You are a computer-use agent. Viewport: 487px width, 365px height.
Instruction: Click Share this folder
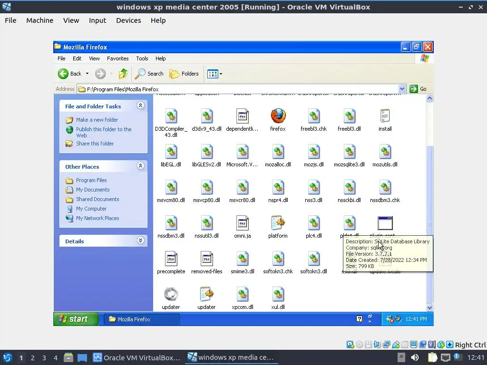pos(95,144)
